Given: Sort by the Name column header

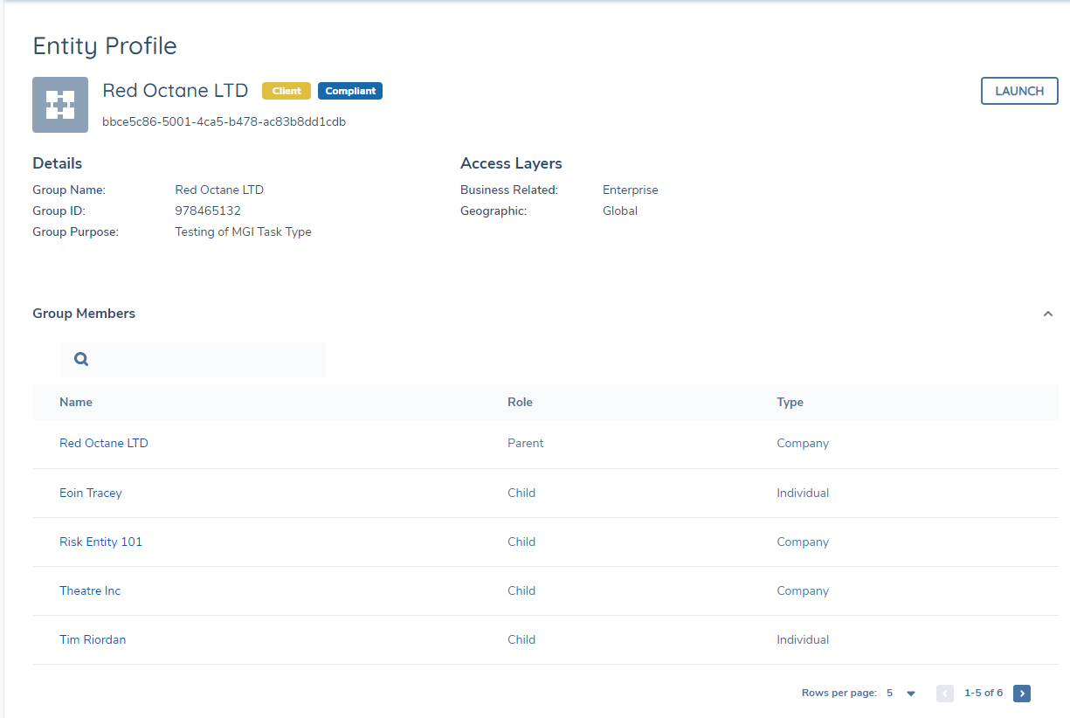Looking at the screenshot, I should (x=76, y=403).
